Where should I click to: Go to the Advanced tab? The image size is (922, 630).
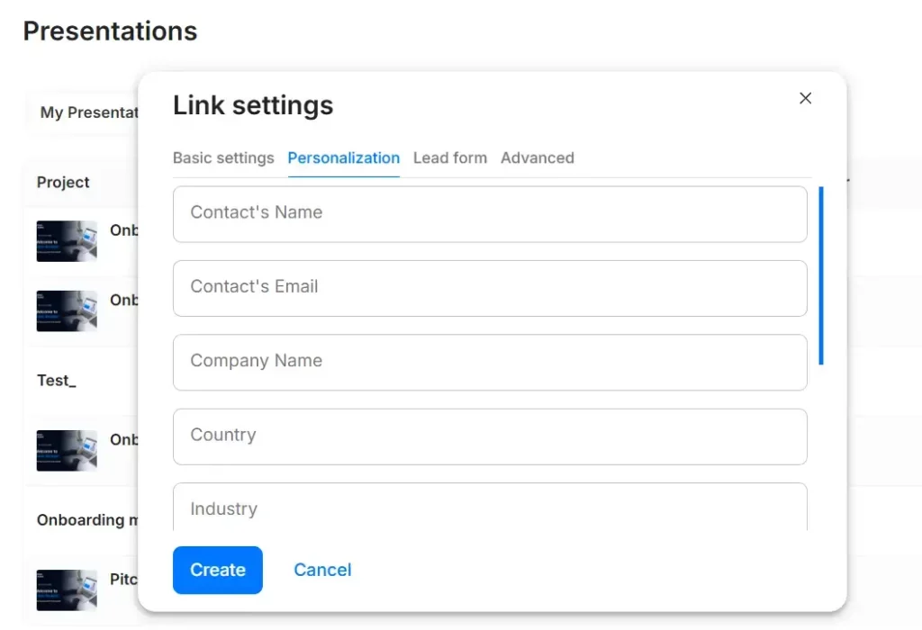tap(537, 157)
